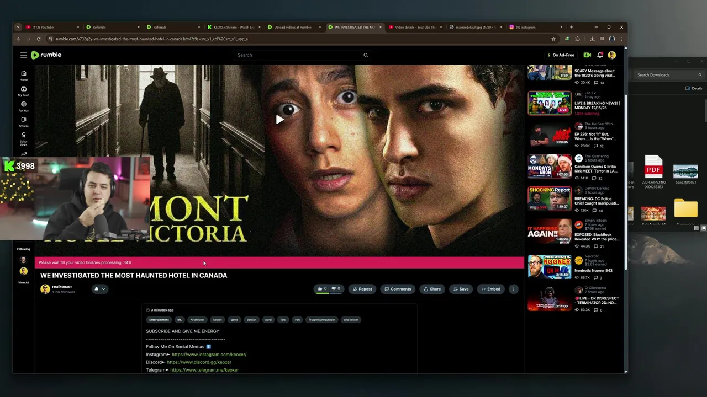707x397 pixels.
Task: Open the tab search dropdown arrow
Action: click(x=18, y=27)
